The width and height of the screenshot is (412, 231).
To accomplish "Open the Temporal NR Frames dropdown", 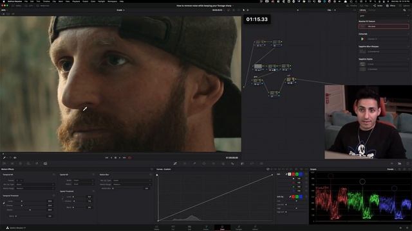I will tap(20, 180).
